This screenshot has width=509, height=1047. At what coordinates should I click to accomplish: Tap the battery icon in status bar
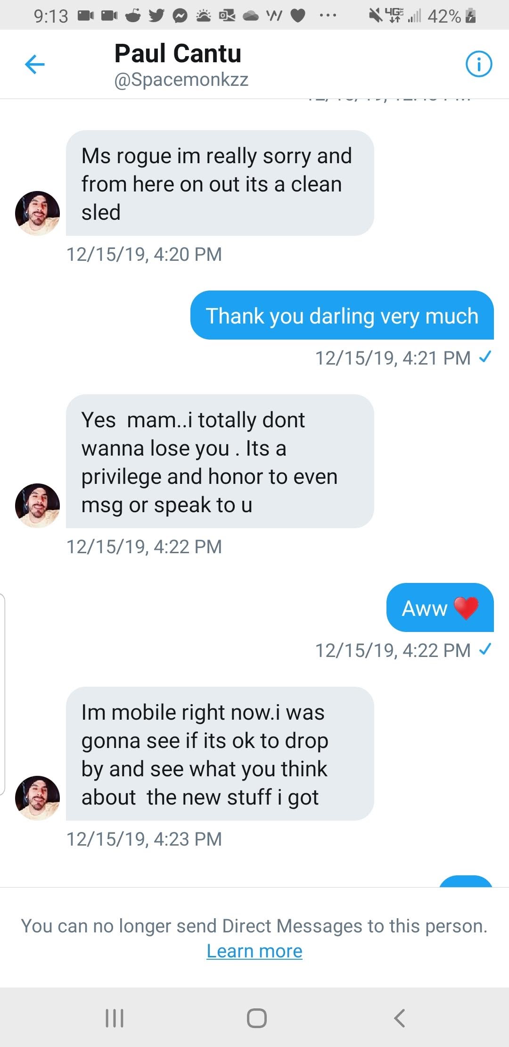pos(470,16)
